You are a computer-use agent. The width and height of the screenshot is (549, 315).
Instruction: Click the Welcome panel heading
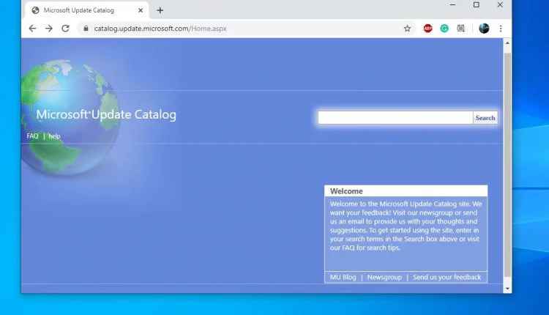point(346,191)
